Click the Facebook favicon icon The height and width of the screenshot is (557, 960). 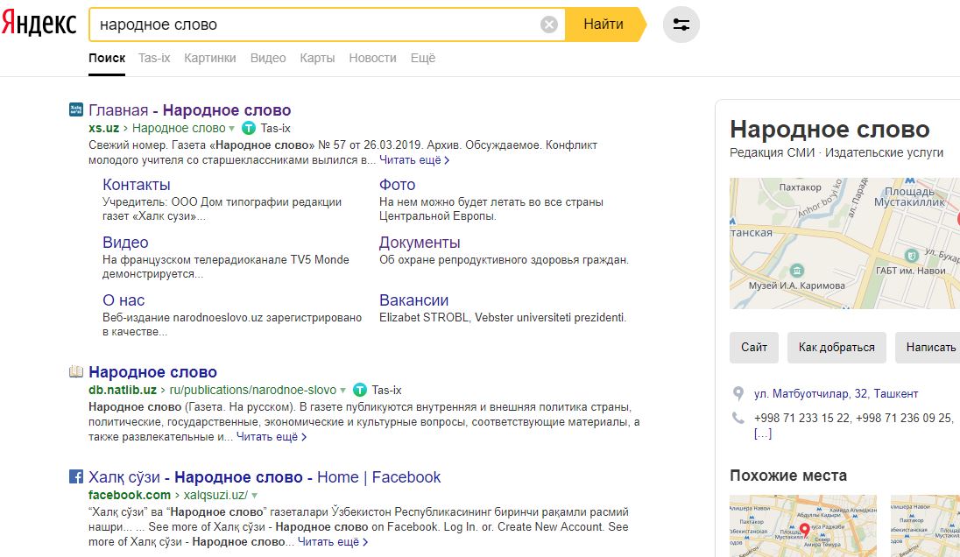pyautogui.click(x=76, y=476)
